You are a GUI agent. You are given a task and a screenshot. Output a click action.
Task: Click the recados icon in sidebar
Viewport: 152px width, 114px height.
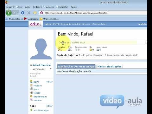[x=31, y=85]
